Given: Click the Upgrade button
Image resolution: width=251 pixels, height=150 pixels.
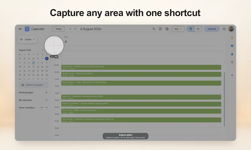Looking at the screenshot, I should [211, 29].
